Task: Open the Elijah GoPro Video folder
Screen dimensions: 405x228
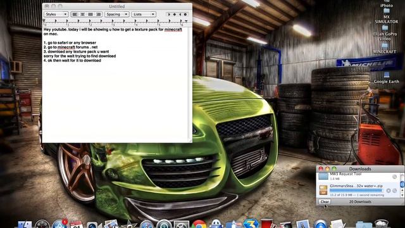Action: [385, 33]
